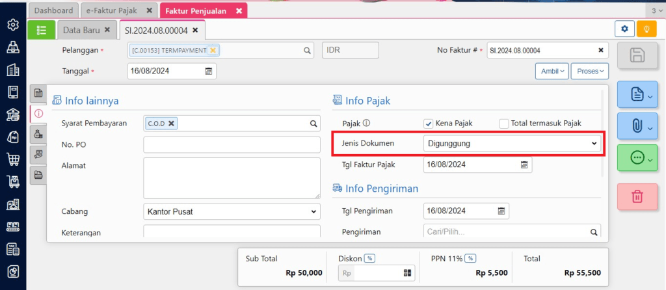The width and height of the screenshot is (666, 290).
Task: Remove the TERMPAYMENT customer tag
Action: 213,50
